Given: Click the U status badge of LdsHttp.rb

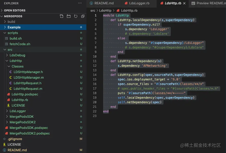Looking at the screenshot, I should click(x=81, y=100).
